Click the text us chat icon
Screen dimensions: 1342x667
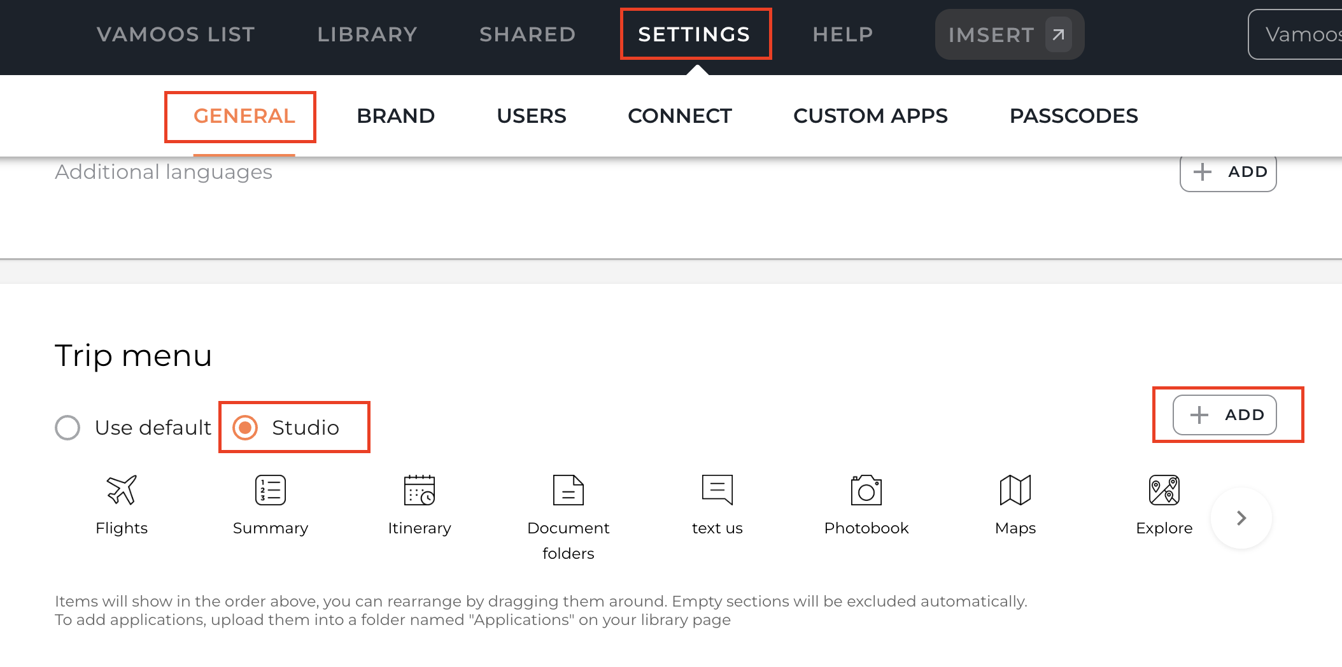coord(717,490)
